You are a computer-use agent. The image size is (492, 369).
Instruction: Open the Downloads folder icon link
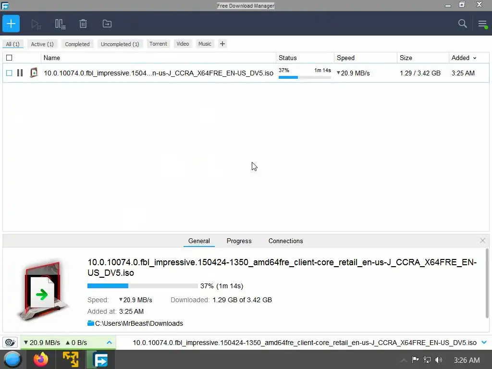pyautogui.click(x=91, y=323)
